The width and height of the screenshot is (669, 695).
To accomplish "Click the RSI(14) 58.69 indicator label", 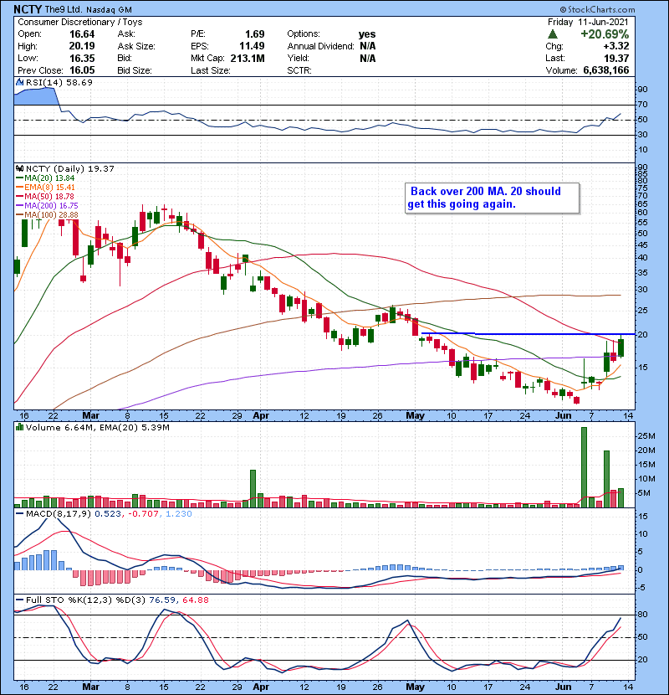I will pyautogui.click(x=59, y=82).
